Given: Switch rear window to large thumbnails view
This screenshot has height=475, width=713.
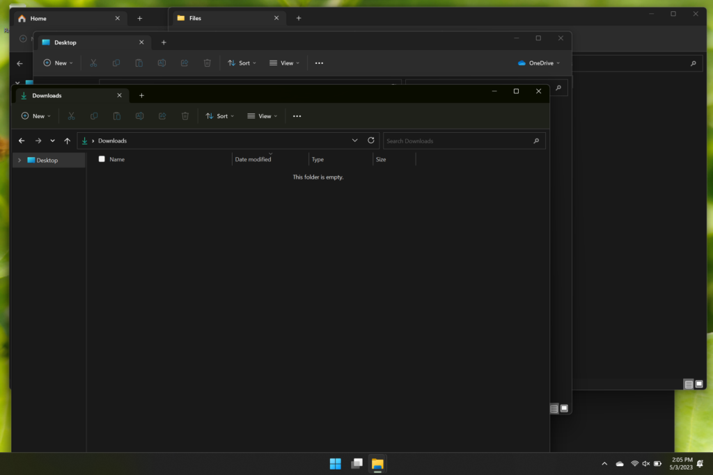Looking at the screenshot, I should pyautogui.click(x=699, y=384).
